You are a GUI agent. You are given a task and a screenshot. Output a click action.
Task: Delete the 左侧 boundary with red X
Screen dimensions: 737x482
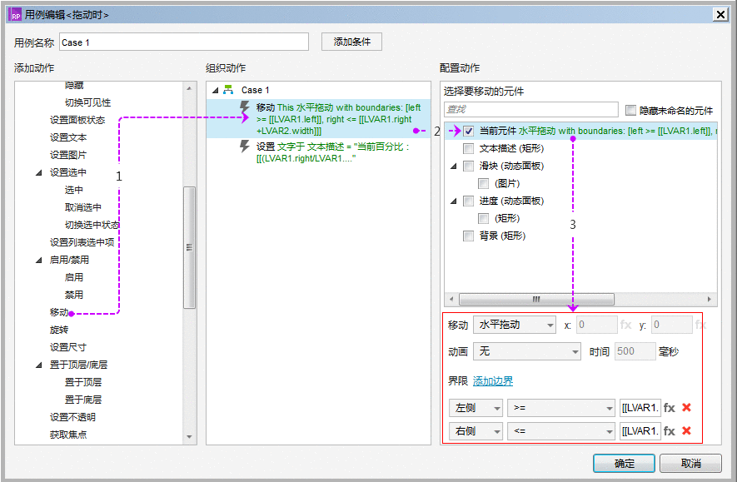click(x=686, y=407)
